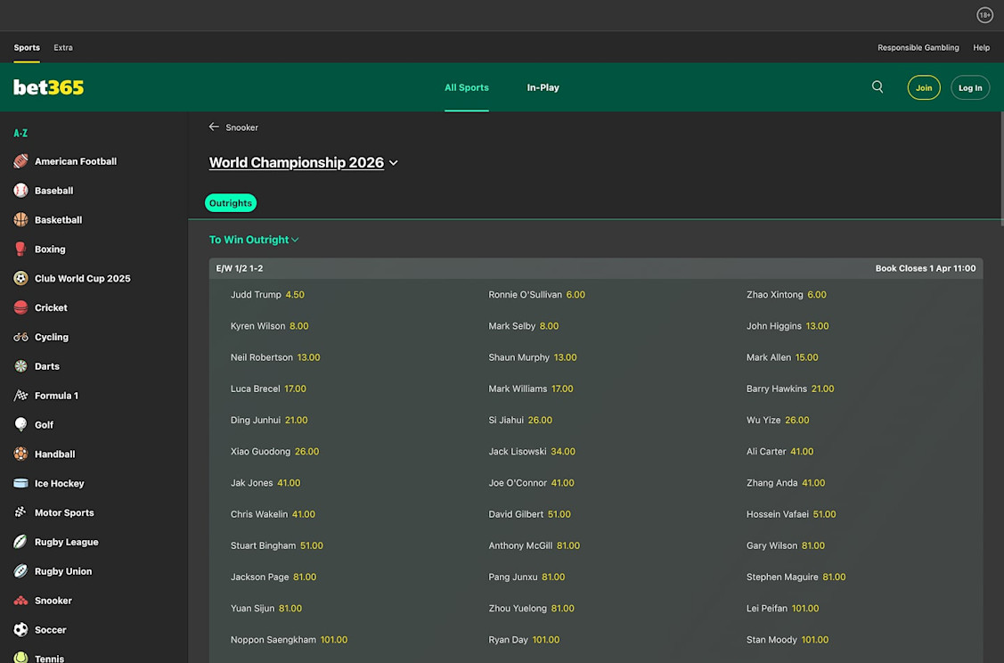Select Stuart Bingham at 51.00
The height and width of the screenshot is (663, 1004).
pos(276,545)
